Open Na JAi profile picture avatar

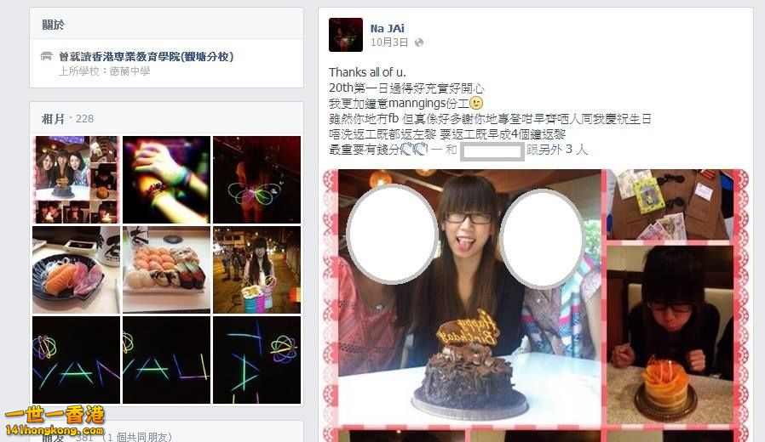(x=345, y=35)
